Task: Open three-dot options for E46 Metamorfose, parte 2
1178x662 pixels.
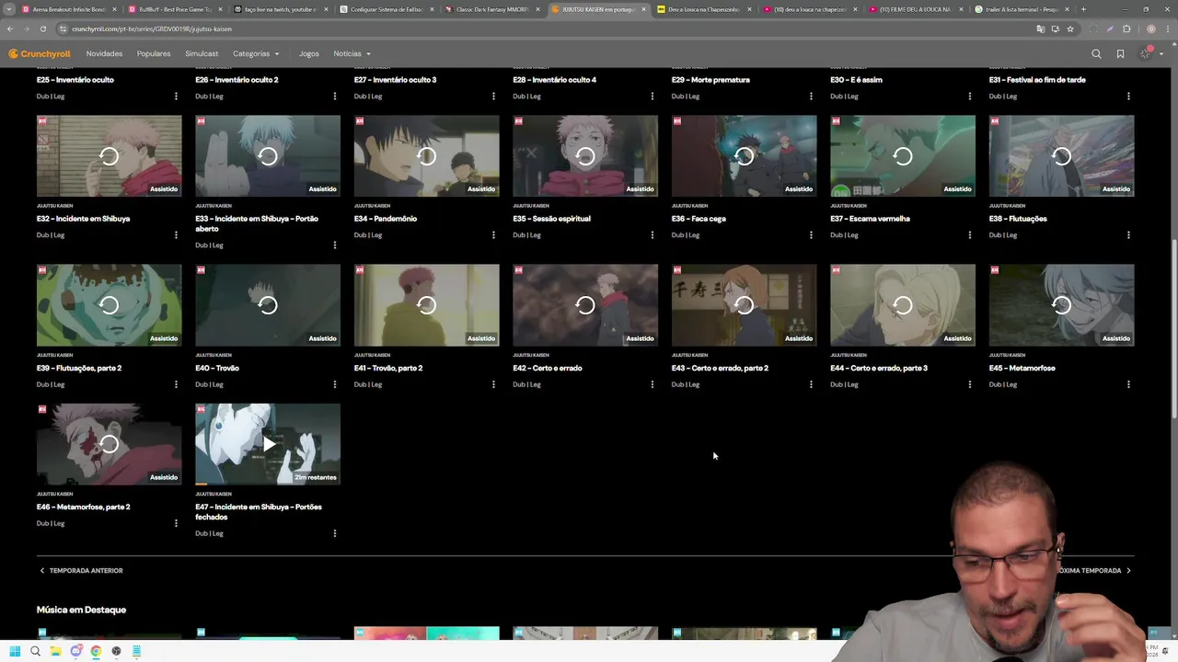Action: (x=176, y=523)
